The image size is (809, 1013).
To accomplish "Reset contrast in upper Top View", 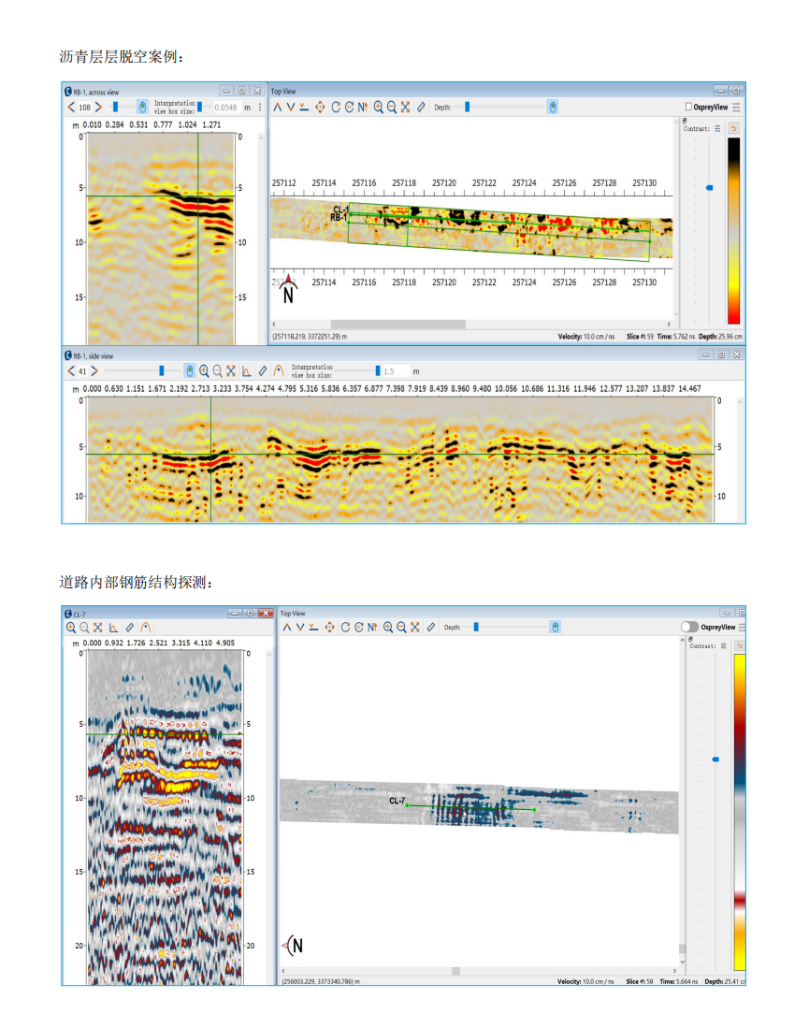I will point(733,128).
